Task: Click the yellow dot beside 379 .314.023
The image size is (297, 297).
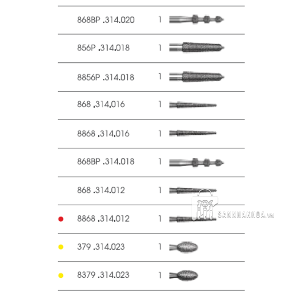Action: point(61,247)
